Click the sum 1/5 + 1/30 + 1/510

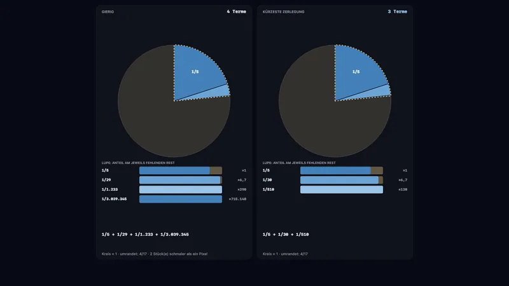[286, 234]
